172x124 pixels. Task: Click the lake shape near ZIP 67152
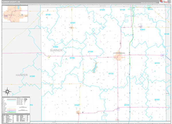(94, 69)
